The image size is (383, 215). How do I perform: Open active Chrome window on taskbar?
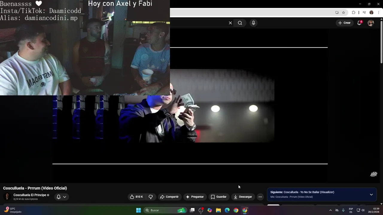[245, 210]
